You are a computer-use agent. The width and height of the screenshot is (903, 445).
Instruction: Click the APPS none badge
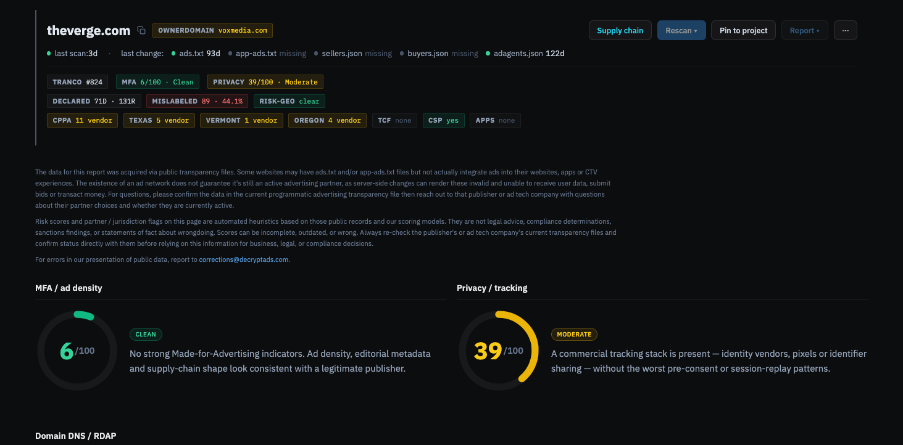pyautogui.click(x=495, y=120)
